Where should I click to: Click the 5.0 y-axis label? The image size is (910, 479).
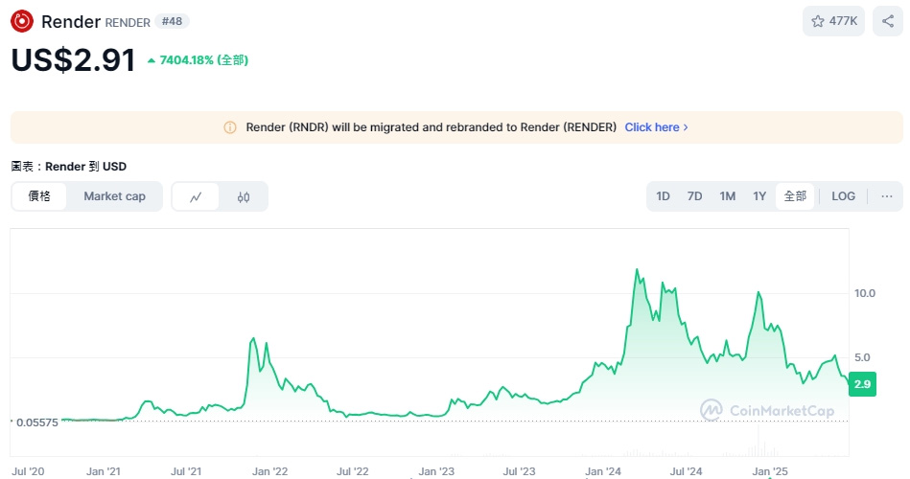pos(862,357)
